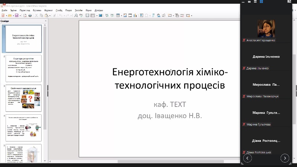This screenshot has width=297, height=167.
Task: Open the New document dropdown arrow
Action: coord(6,16)
